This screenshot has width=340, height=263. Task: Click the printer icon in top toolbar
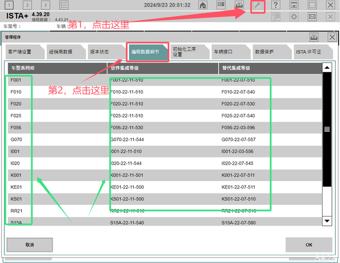coord(239,5)
